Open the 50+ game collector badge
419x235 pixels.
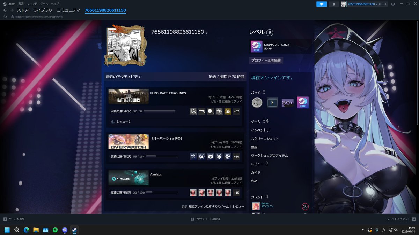[x=288, y=102]
